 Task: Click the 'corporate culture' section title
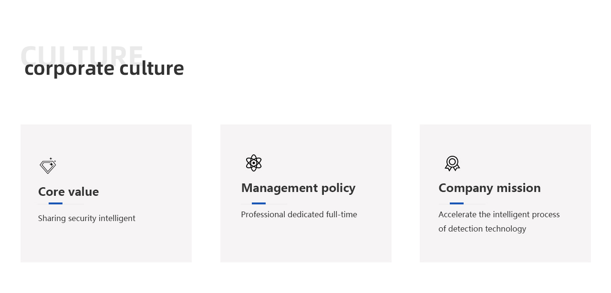[x=104, y=68]
